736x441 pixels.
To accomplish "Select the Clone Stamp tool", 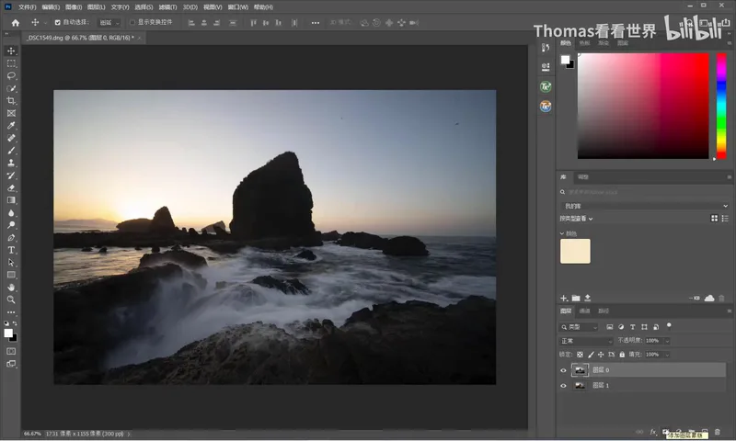I will click(x=11, y=163).
